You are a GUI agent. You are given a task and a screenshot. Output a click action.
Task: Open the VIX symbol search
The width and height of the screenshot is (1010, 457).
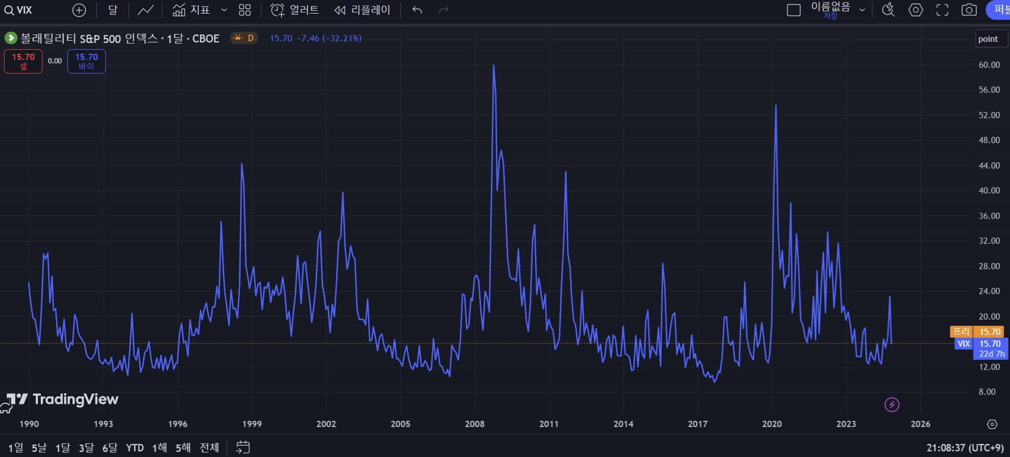19,10
